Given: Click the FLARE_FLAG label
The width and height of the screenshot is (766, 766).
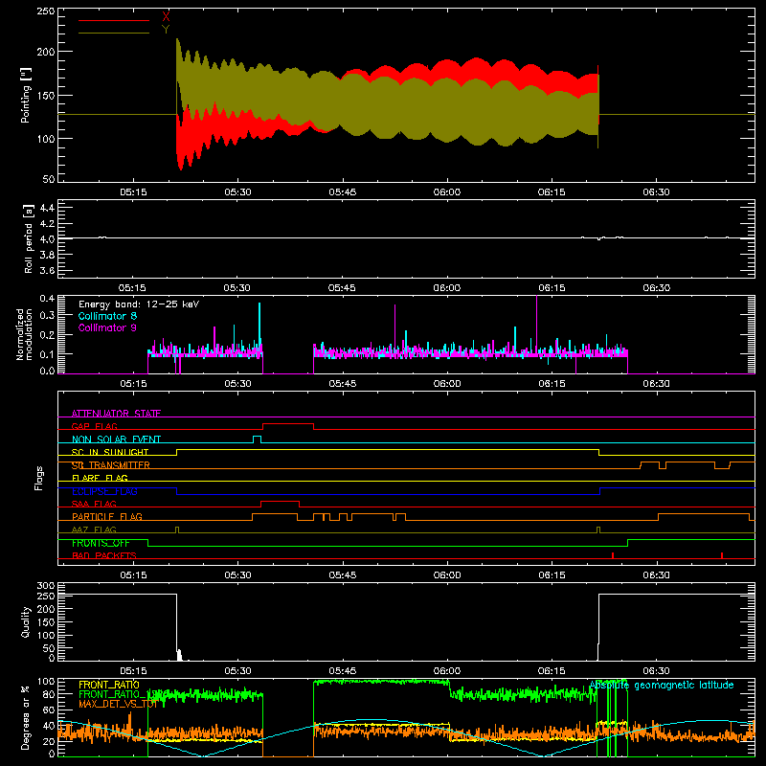Looking at the screenshot, I should point(100,478).
